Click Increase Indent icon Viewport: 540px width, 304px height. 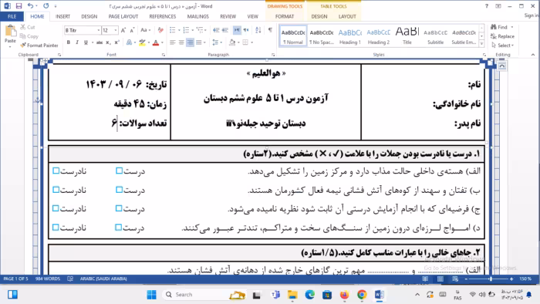click(x=225, y=30)
